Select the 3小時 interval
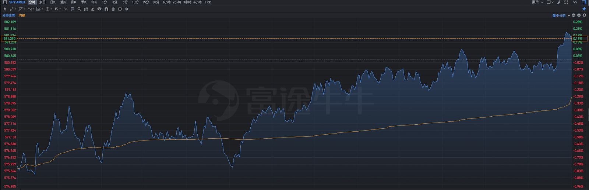Screen dimensions: 589x190 187,2
